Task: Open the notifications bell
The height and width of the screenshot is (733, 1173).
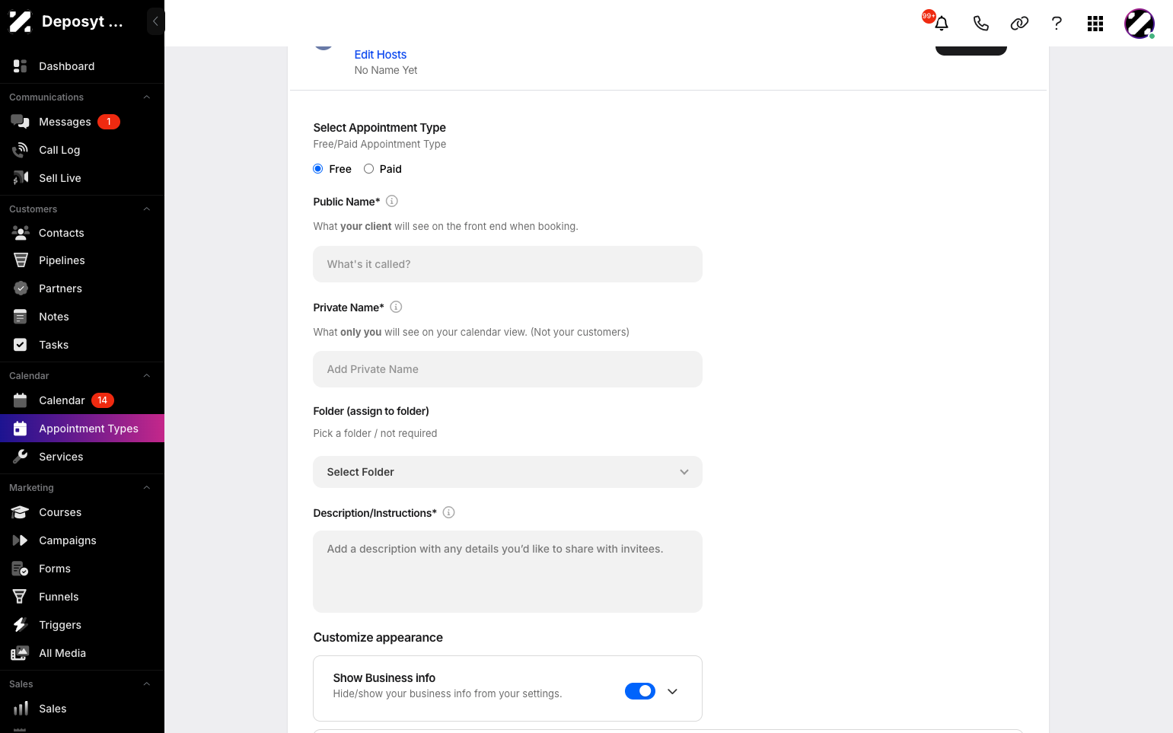Action: [942, 24]
